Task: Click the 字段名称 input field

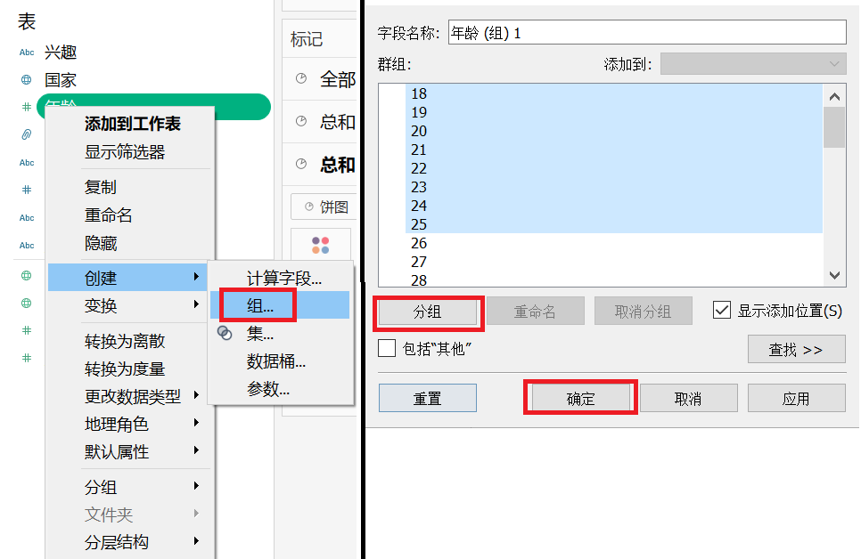Action: (x=647, y=32)
